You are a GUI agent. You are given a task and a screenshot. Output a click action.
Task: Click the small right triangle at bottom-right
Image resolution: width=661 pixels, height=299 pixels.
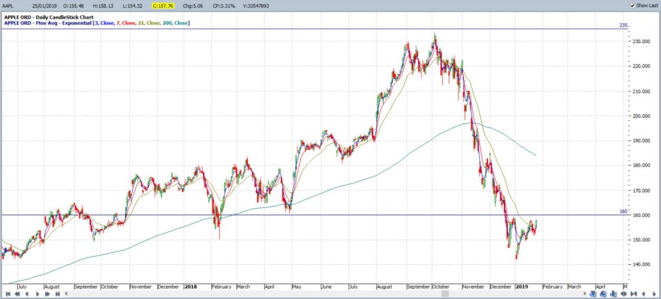(654, 294)
